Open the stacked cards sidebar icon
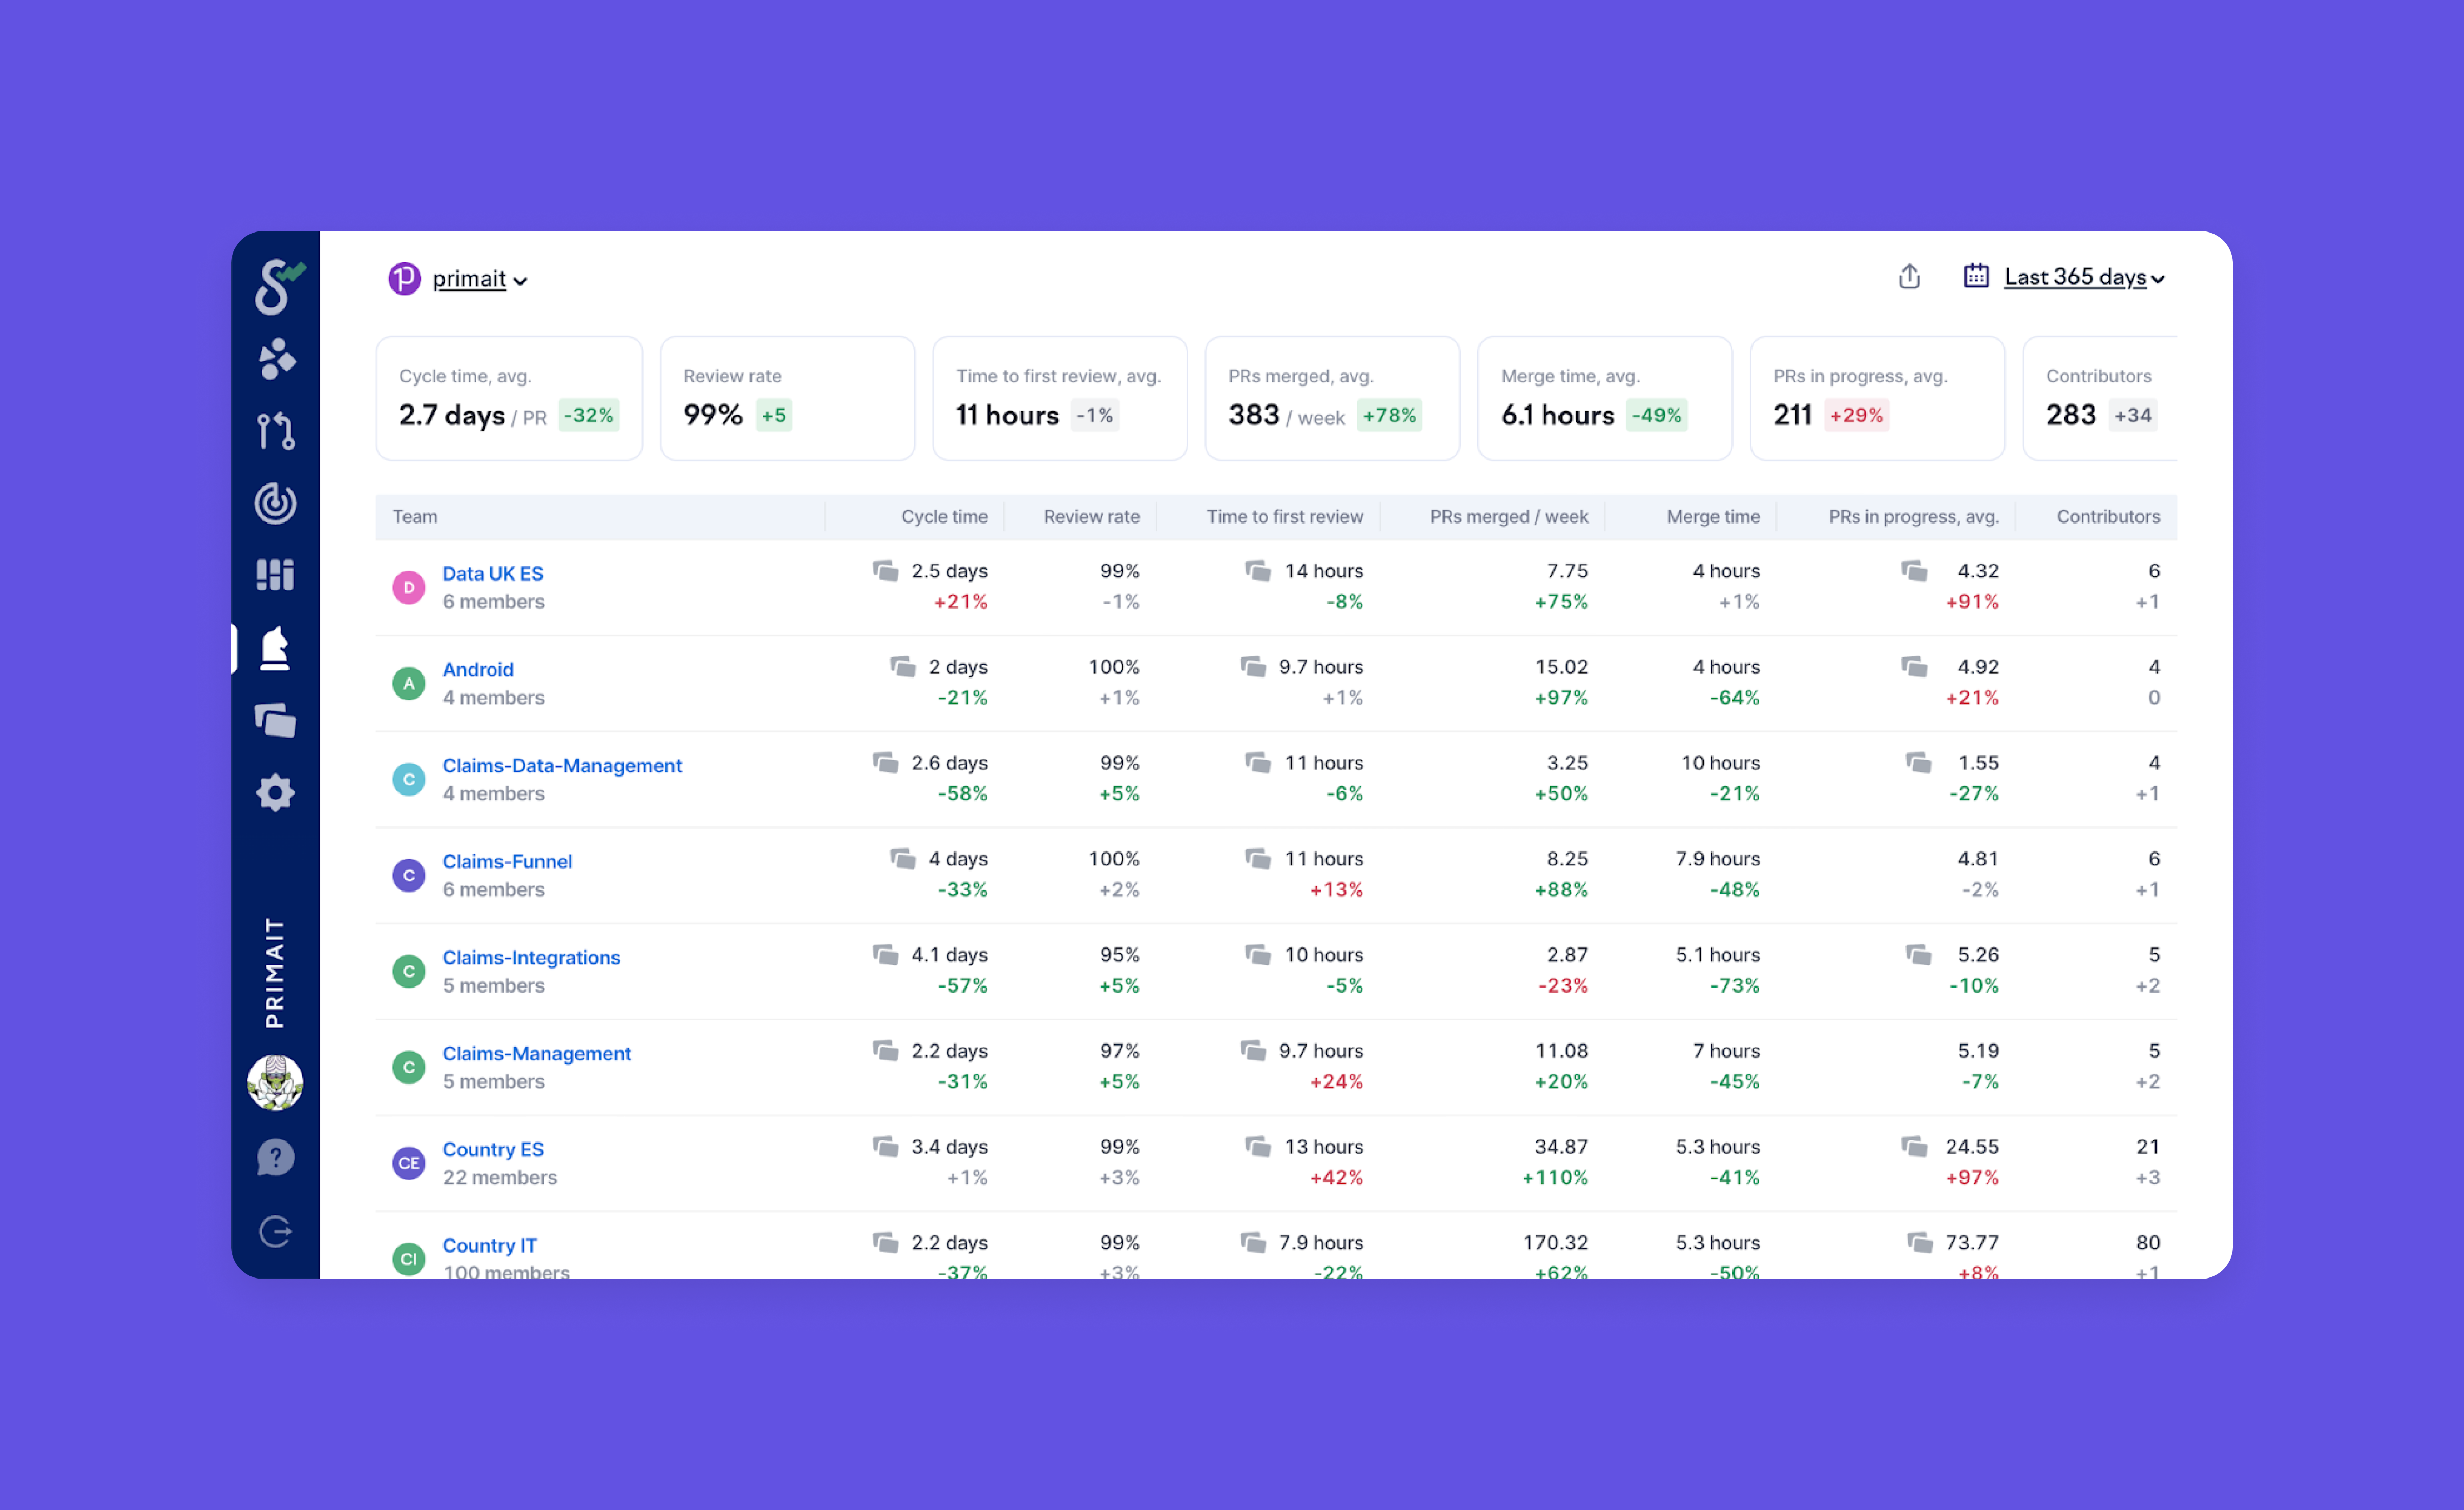2464x1510 pixels. point(275,720)
